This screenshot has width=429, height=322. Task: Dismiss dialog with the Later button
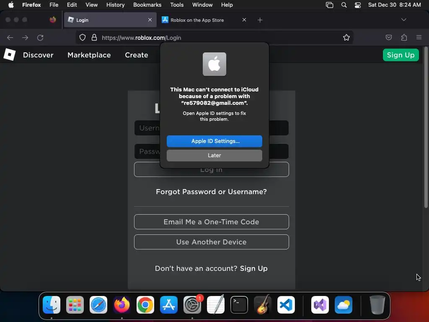[214, 155]
